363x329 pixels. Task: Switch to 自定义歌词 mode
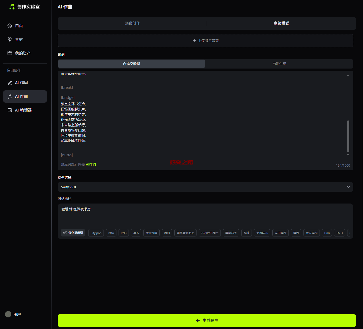click(131, 64)
